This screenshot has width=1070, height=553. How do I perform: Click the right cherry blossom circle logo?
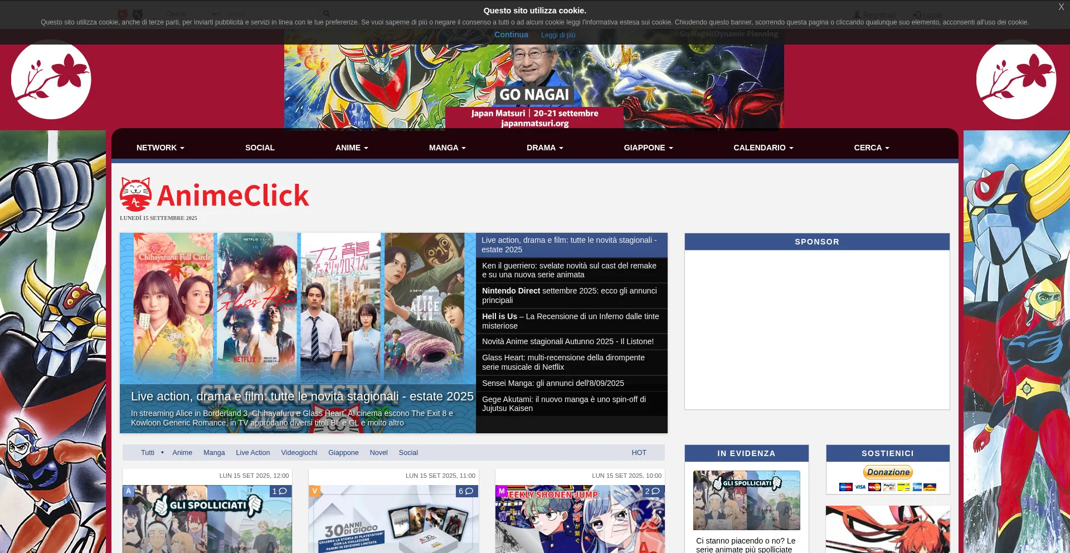pyautogui.click(x=1016, y=79)
